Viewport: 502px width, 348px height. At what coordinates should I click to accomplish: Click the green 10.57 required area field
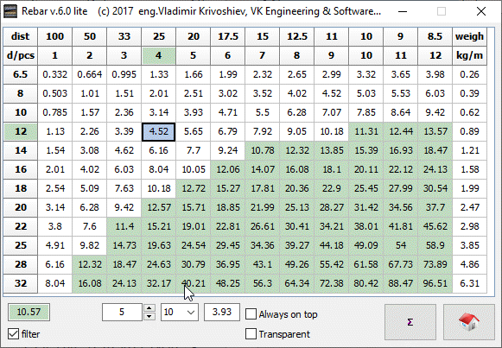[29, 313]
